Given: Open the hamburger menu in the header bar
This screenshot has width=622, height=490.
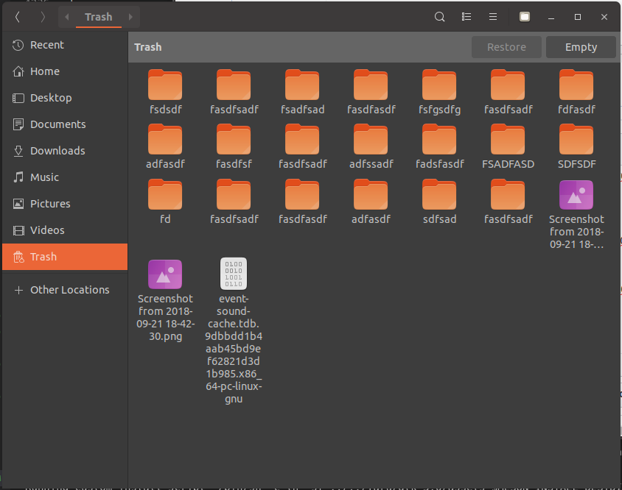Looking at the screenshot, I should pyautogui.click(x=493, y=17).
